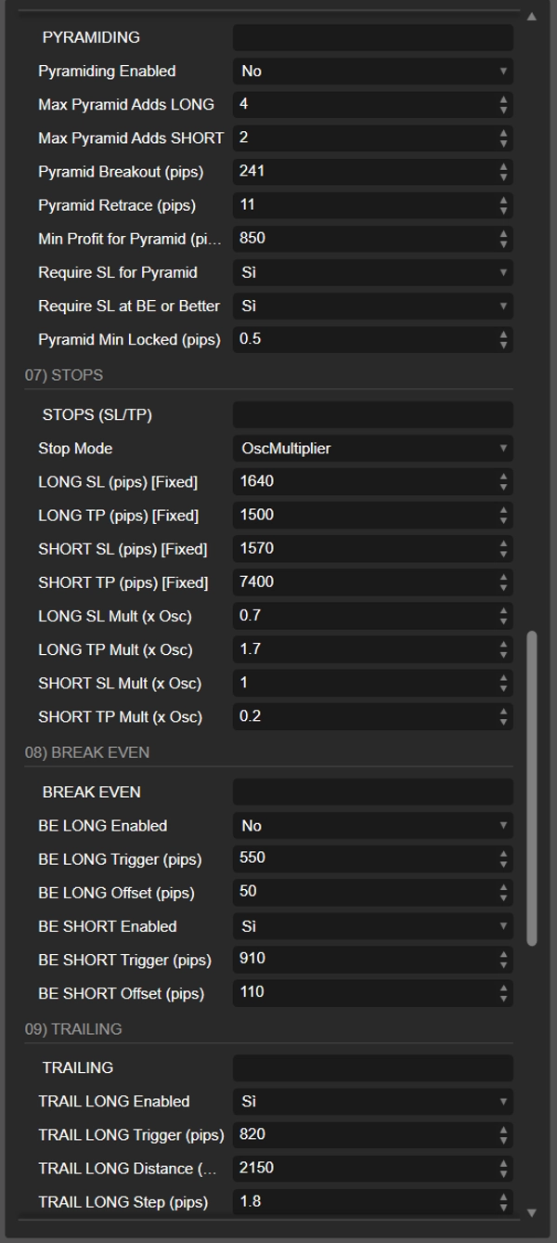This screenshot has height=1243, width=557.
Task: Click the TRAIL LONG Trigger pips field
Action: click(x=362, y=1134)
